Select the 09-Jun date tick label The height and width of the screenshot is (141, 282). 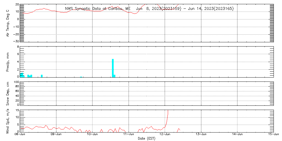[x=56, y=135]
